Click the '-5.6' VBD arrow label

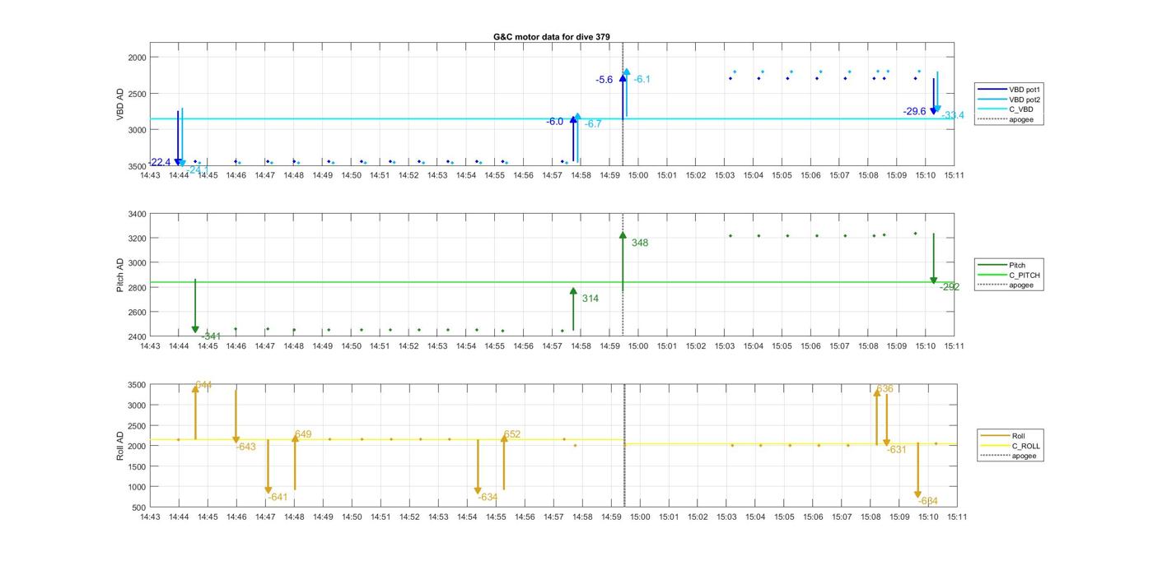click(605, 80)
